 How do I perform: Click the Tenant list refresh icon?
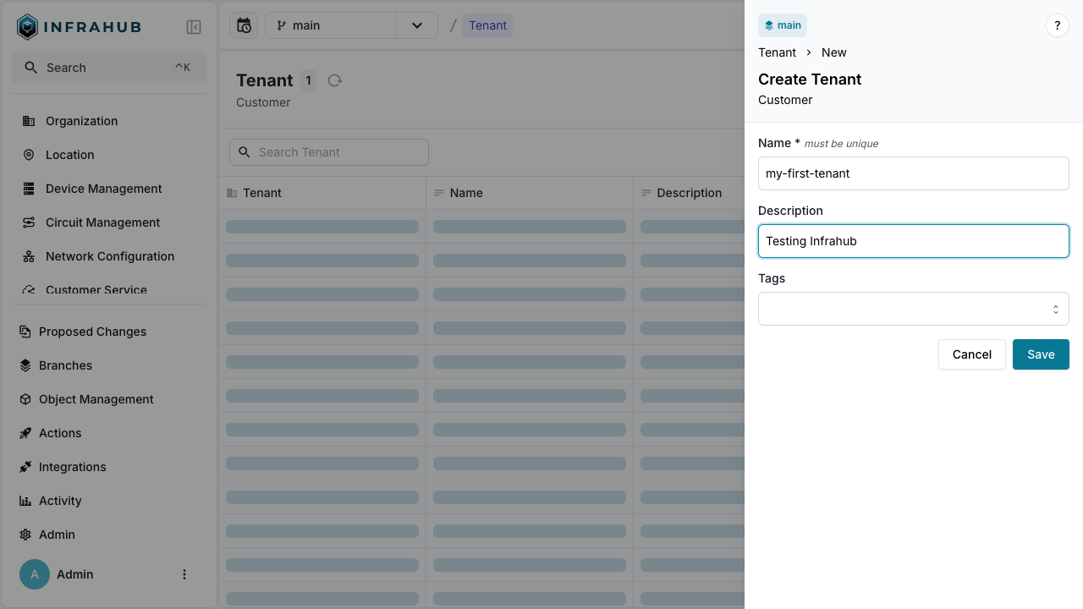(335, 80)
